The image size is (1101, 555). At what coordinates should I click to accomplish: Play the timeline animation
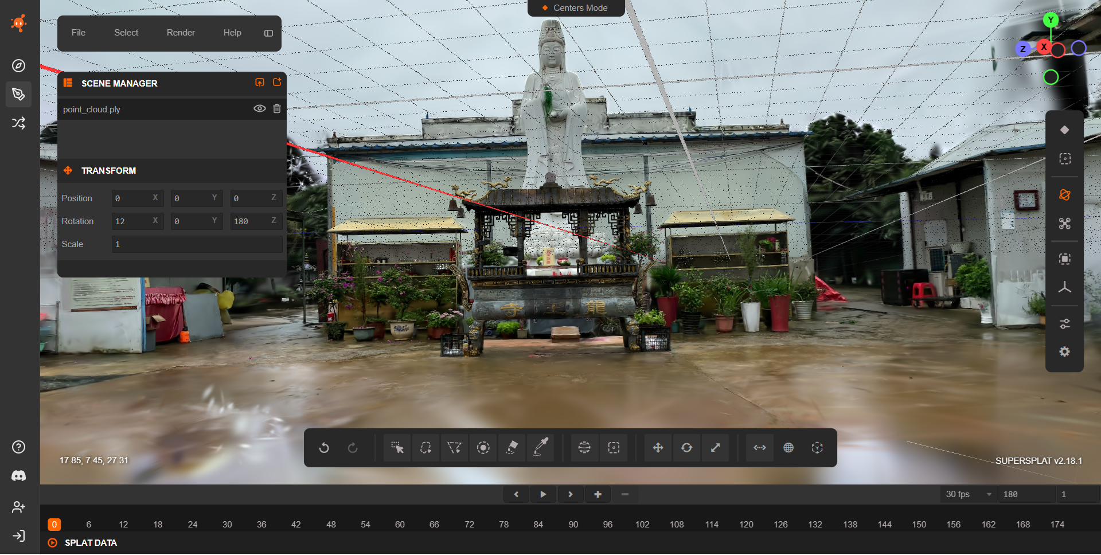[543, 494]
